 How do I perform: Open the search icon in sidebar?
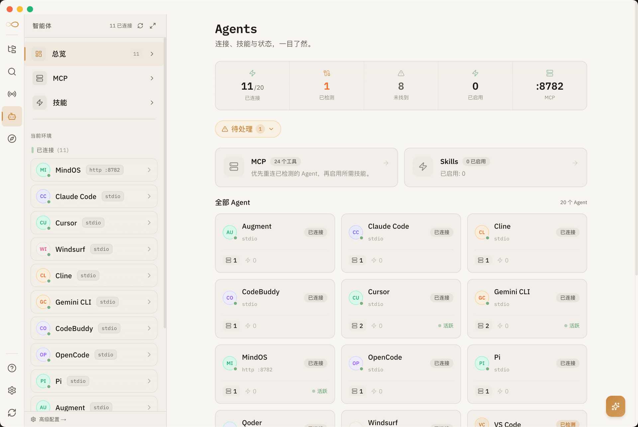click(x=12, y=72)
